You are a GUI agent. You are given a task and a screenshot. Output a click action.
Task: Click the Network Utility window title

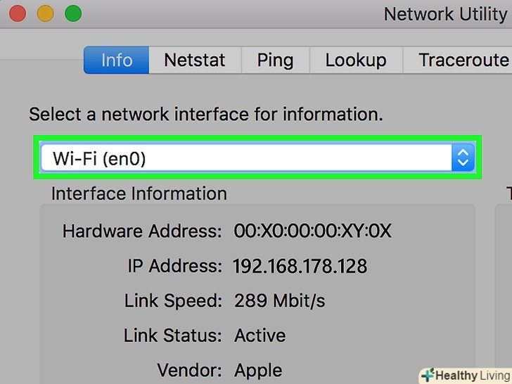[x=446, y=13]
